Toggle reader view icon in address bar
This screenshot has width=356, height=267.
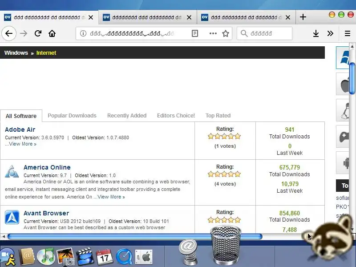tap(195, 34)
